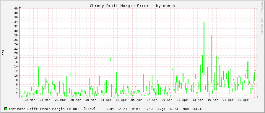
Task: Click the 'Avg: 4.73' value
Action: (168, 109)
